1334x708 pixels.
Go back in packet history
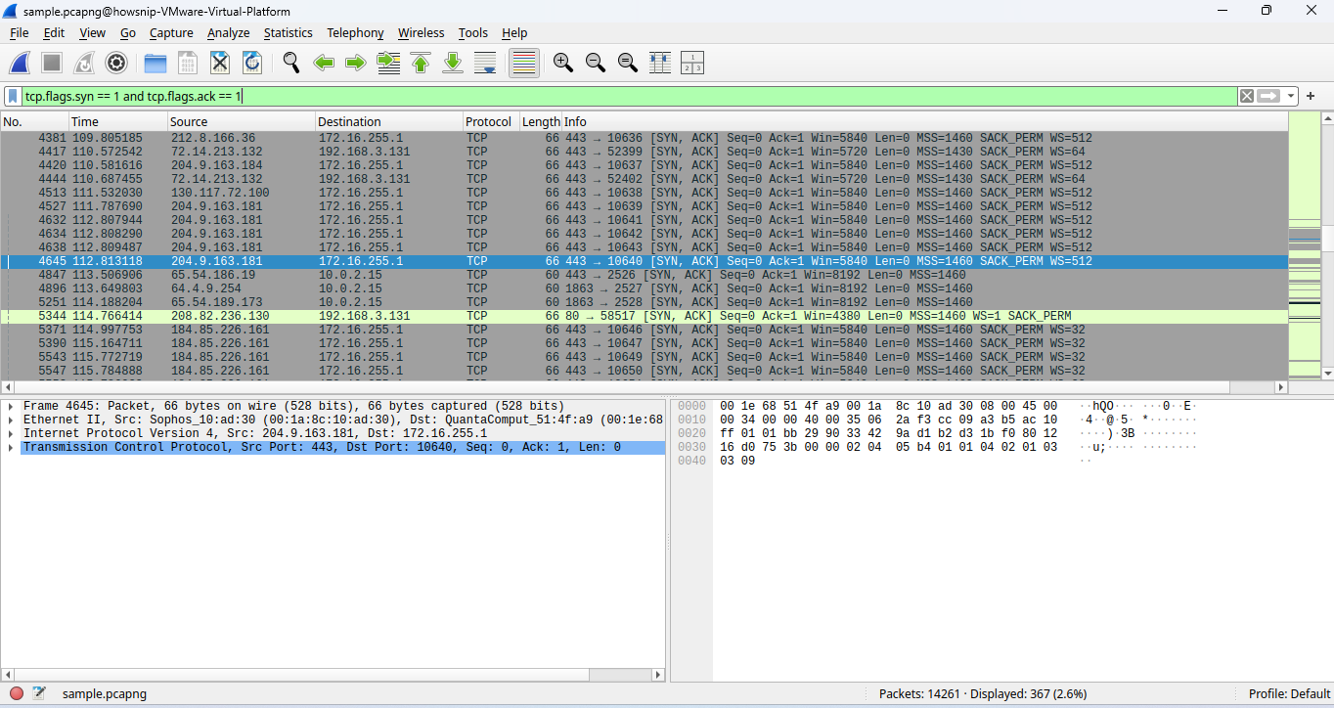[x=324, y=63]
